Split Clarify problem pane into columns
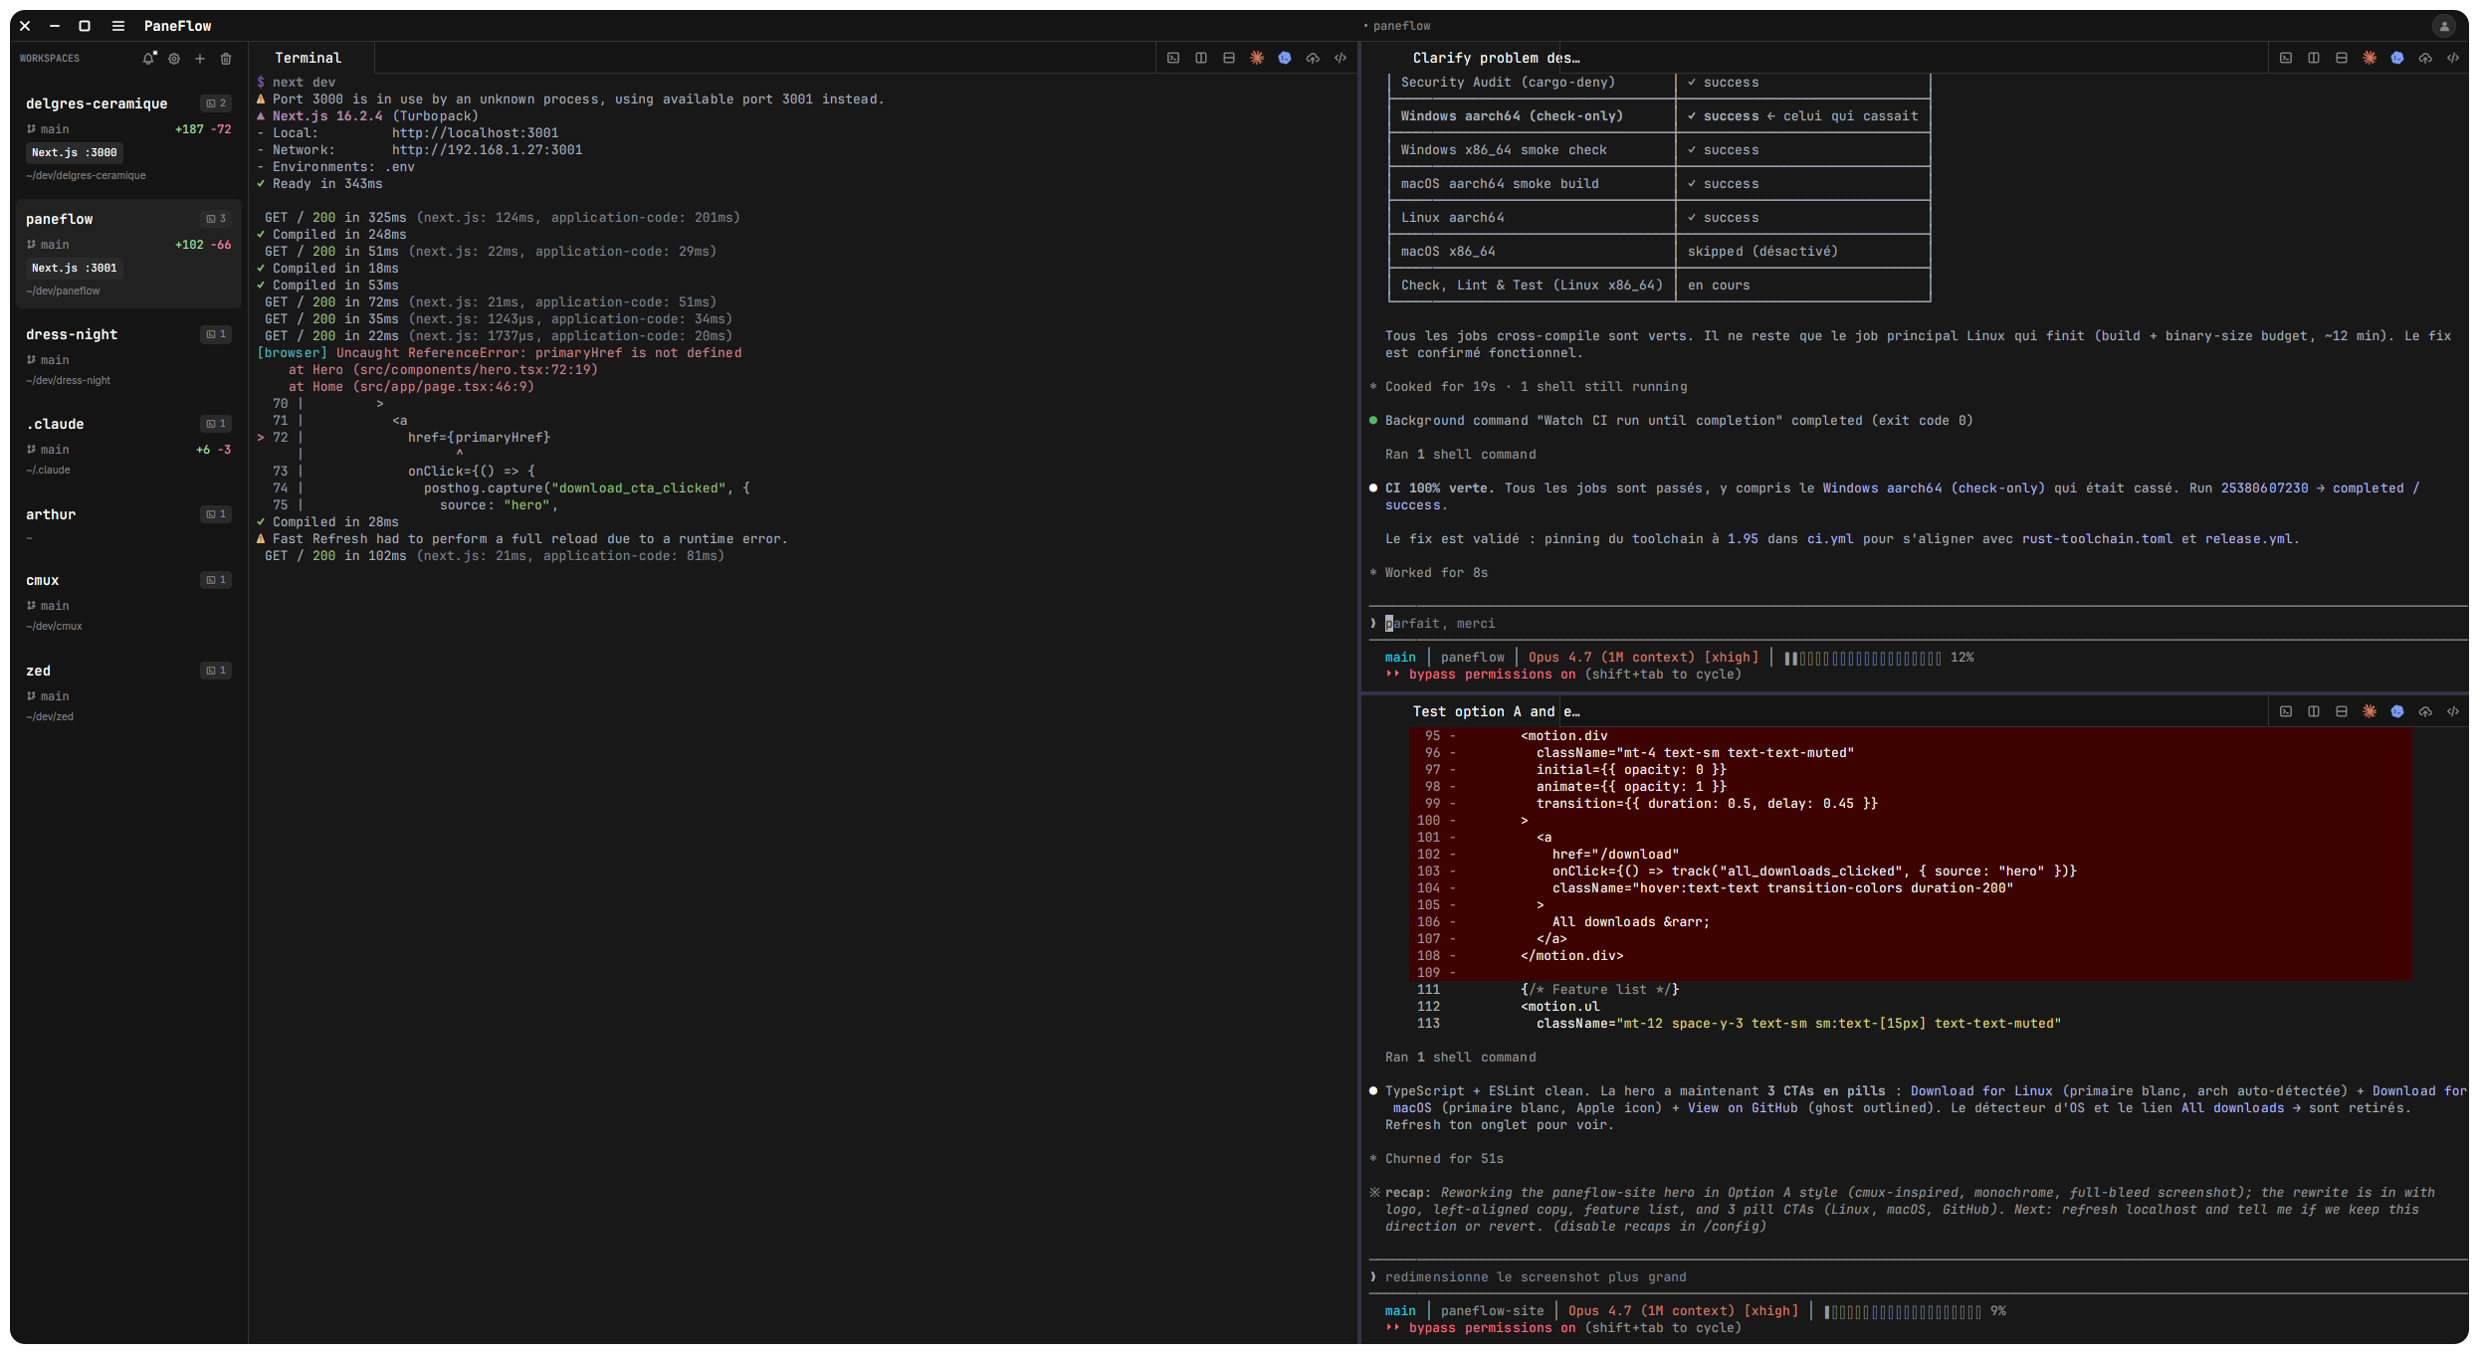Image resolution: width=2479 pixels, height=1354 pixels. click(x=2314, y=58)
